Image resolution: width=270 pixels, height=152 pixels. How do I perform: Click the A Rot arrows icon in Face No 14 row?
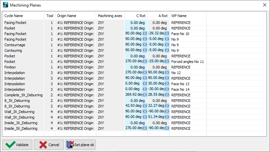pyautogui.click(x=167, y=89)
